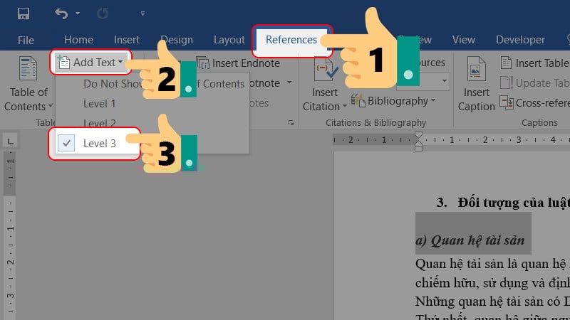The height and width of the screenshot is (320, 570).
Task: Click the highlighted "a) Quan hệ tài sản" text
Action: pos(470,240)
